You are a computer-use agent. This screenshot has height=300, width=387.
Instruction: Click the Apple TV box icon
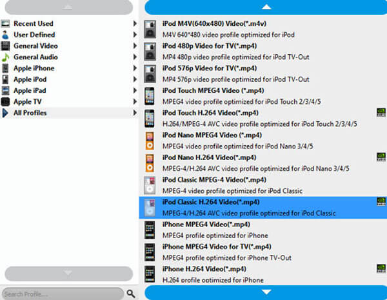[x=5, y=101]
